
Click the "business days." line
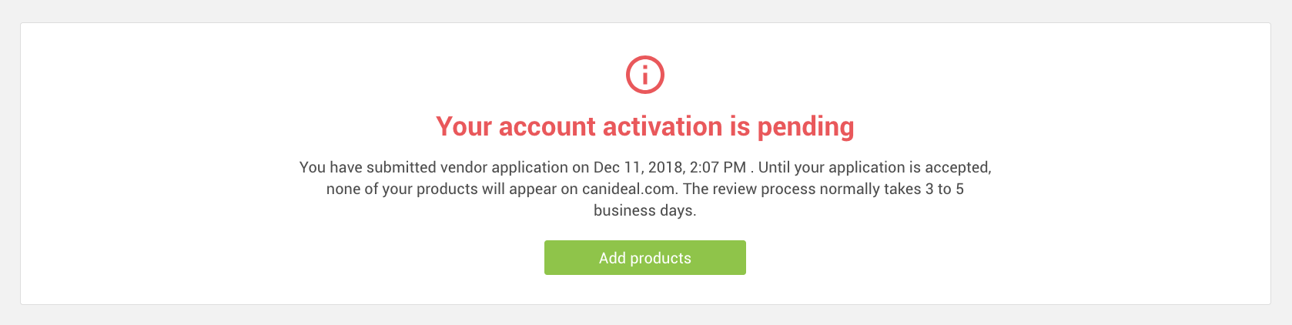point(645,210)
